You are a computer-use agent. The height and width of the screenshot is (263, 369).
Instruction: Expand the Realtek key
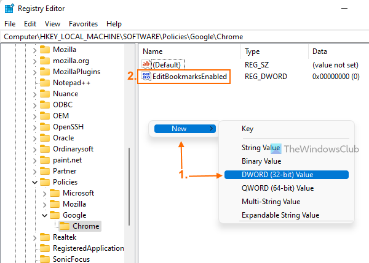[x=34, y=238]
